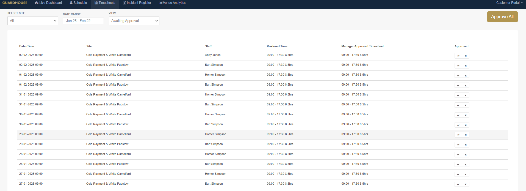
Task: Reject Homer Simpson 01-02-2025 Camelford cross
Action: click(x=466, y=76)
